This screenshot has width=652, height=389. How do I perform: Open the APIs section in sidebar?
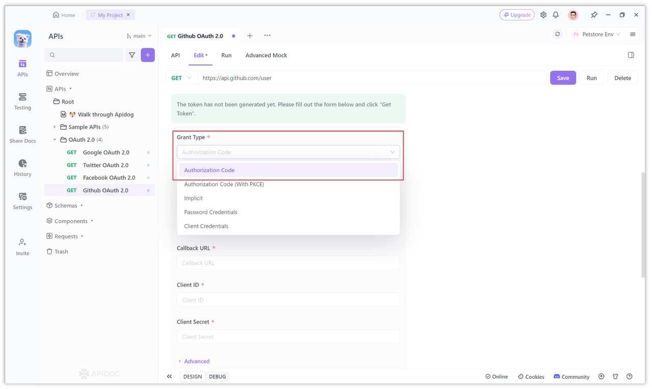[22, 68]
